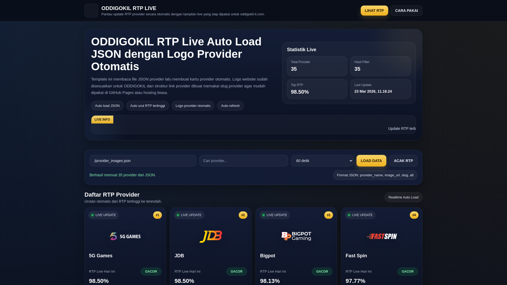The image size is (507, 285).
Task: Click the Auto load JSON chip
Action: 107,106
